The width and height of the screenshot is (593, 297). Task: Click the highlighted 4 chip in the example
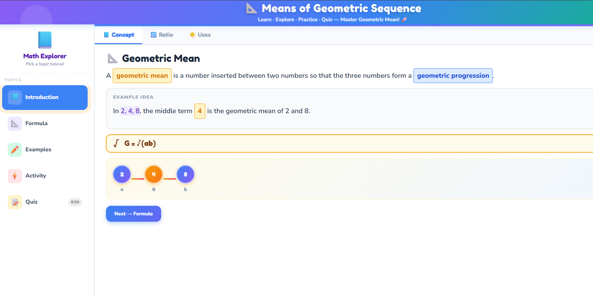(200, 111)
